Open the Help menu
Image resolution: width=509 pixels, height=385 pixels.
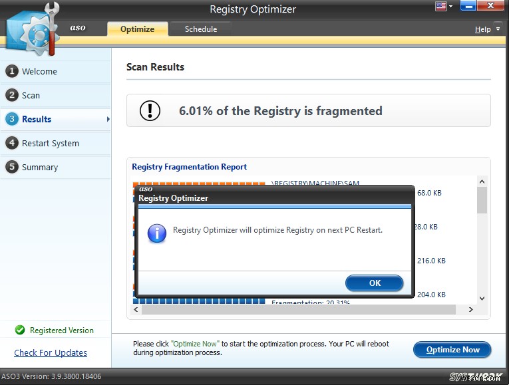482,29
